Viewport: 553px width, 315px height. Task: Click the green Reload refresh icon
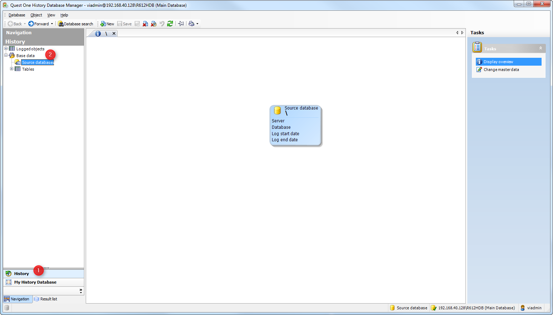(x=170, y=24)
